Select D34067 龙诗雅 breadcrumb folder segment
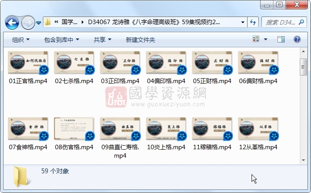The image size is (311, 193). coord(154,22)
